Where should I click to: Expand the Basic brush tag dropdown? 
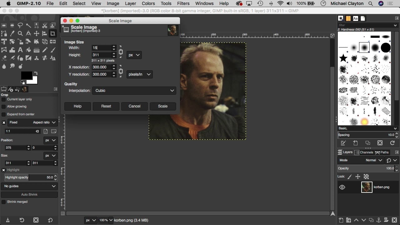point(367,128)
